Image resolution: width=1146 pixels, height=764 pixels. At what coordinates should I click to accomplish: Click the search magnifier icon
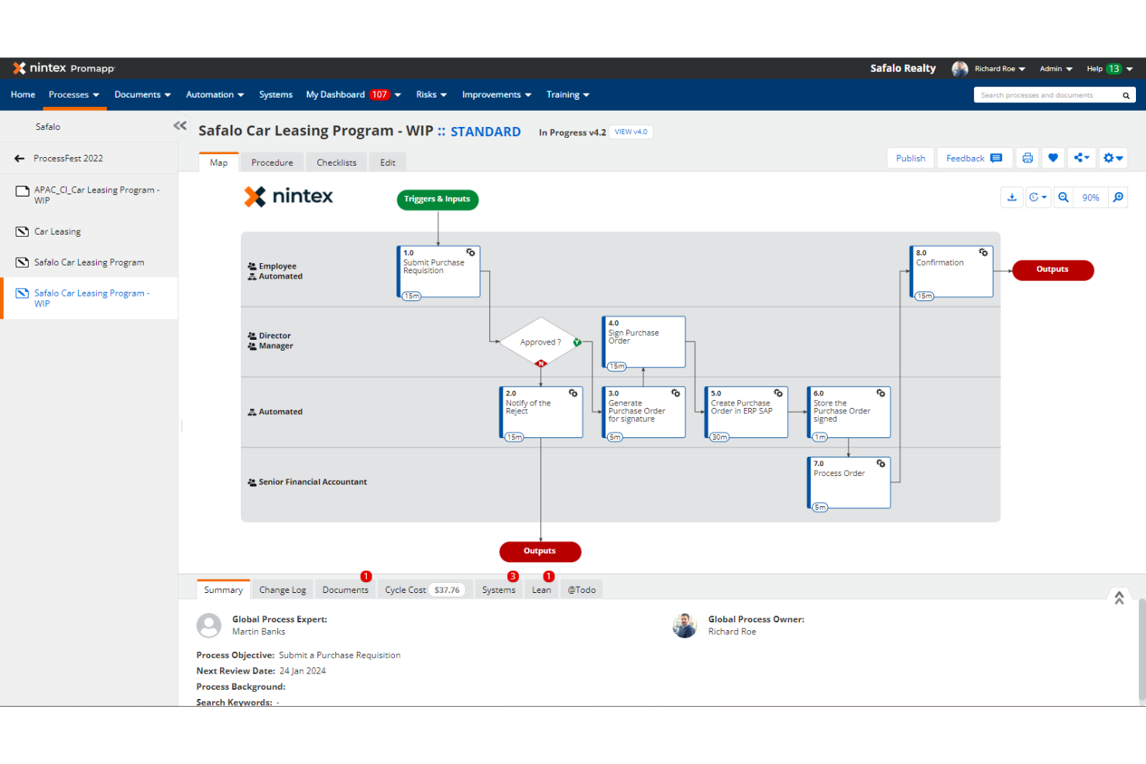coord(1126,95)
